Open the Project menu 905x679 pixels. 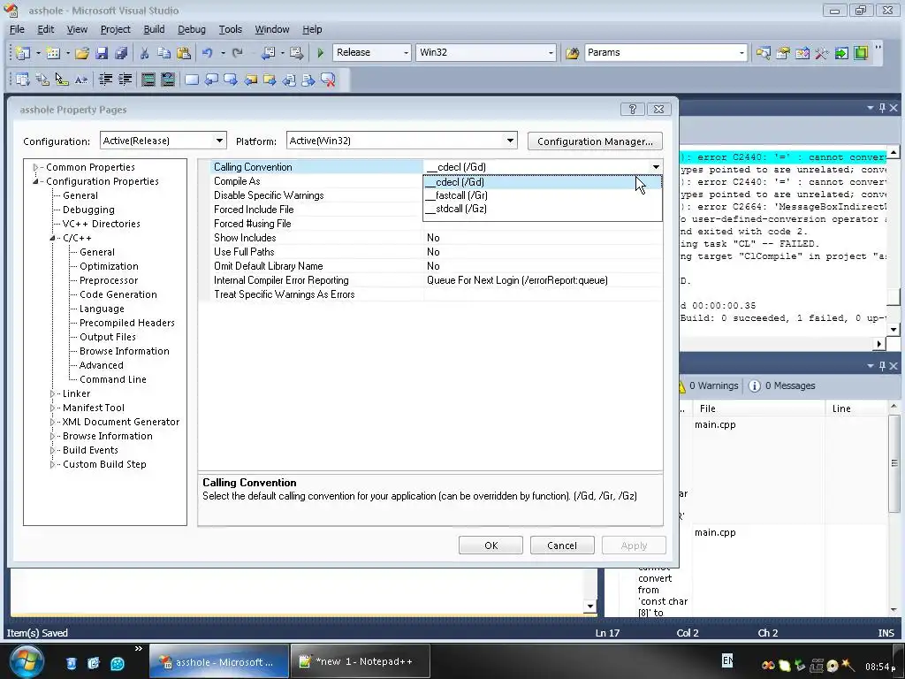(116, 29)
